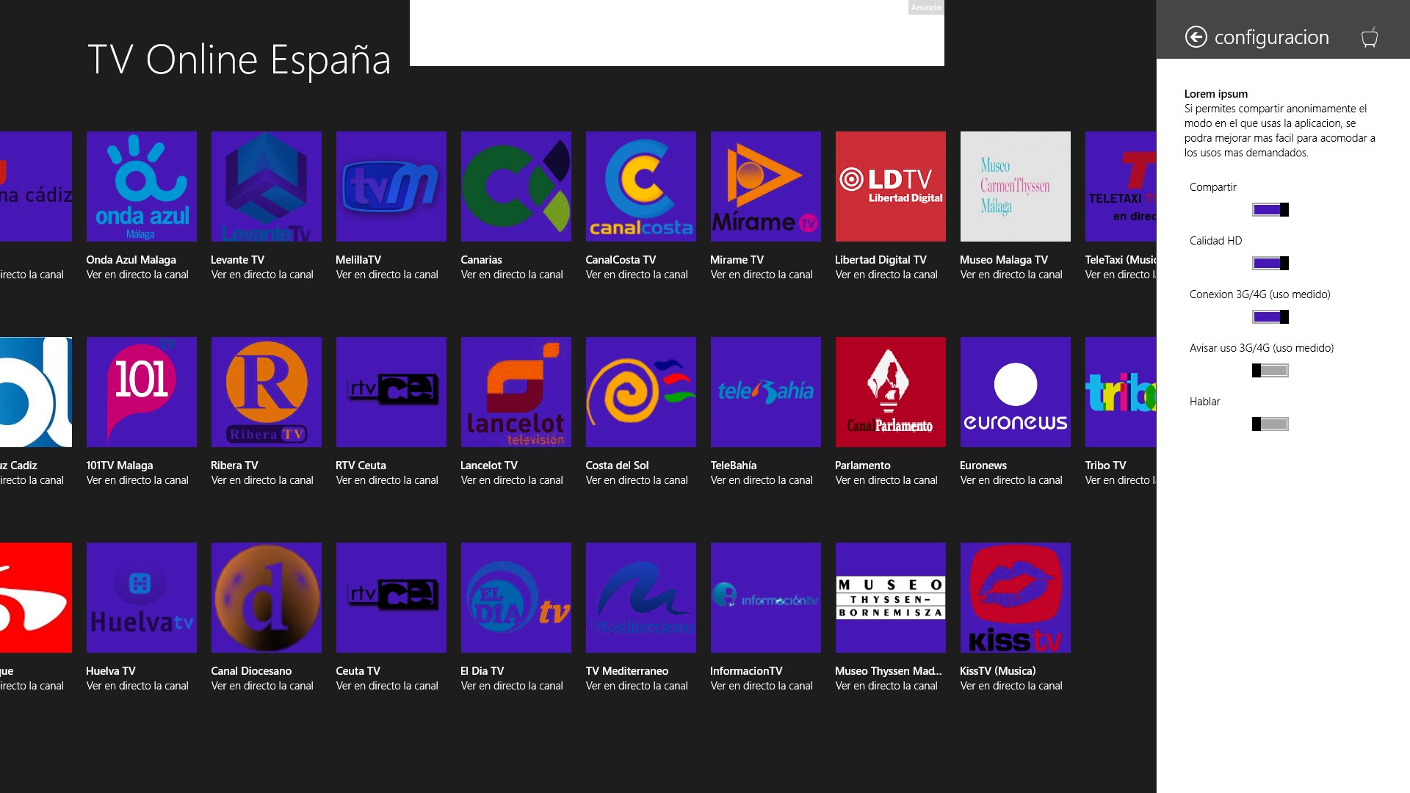Screen dimensions: 1410x793
Task: Click the configuracion panel title
Action: point(1272,37)
